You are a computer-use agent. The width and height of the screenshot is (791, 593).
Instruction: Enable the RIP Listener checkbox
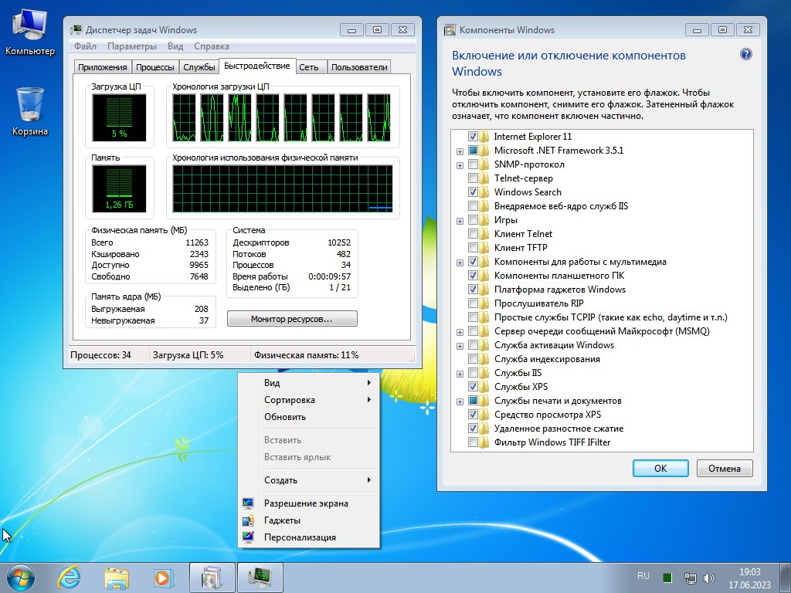pos(473,303)
